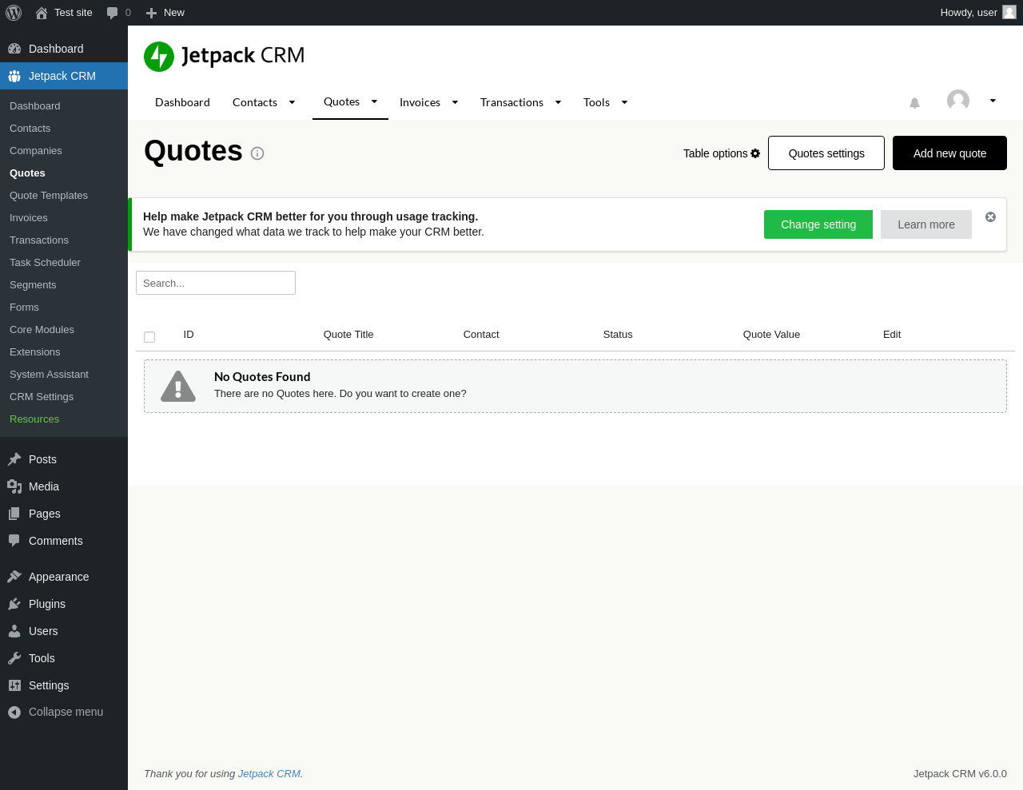
Task: Open the CRM Dashboard tab
Action: coord(182,102)
